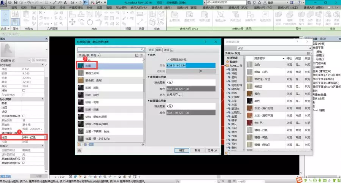Screen dimensions: 341x183
Task: Click the 应用(A) button in material browser
Action: (x=212, y=150)
